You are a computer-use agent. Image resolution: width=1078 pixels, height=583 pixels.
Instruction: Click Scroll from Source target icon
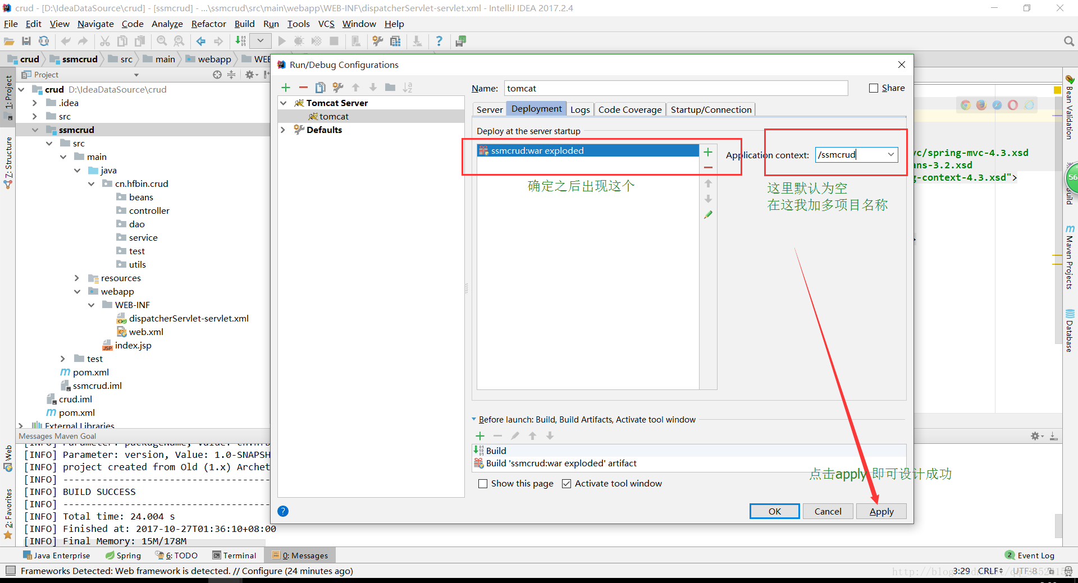tap(217, 75)
